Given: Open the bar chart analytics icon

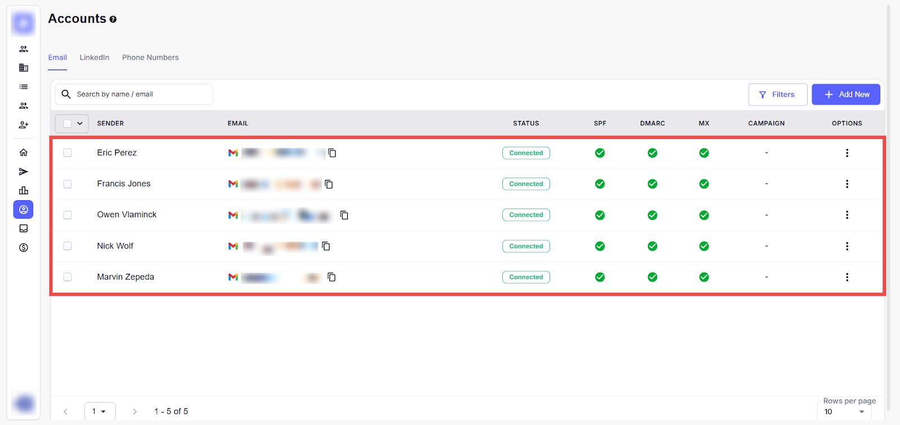Looking at the screenshot, I should click(x=24, y=191).
